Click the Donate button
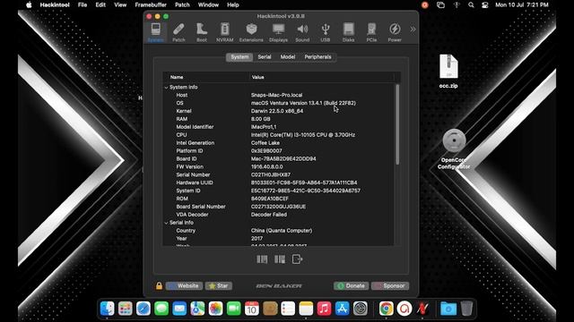 tap(351, 286)
